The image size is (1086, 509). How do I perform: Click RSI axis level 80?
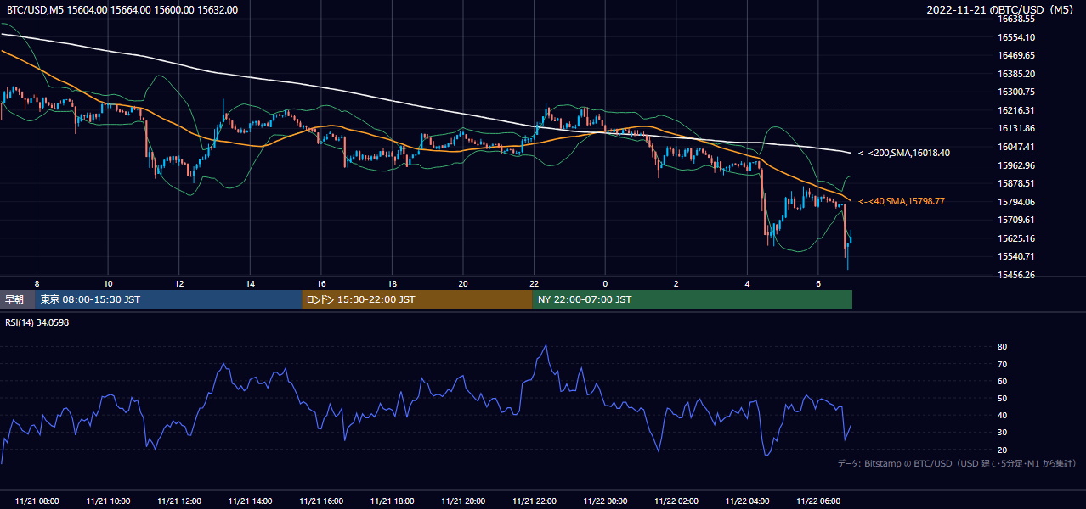(x=1003, y=347)
